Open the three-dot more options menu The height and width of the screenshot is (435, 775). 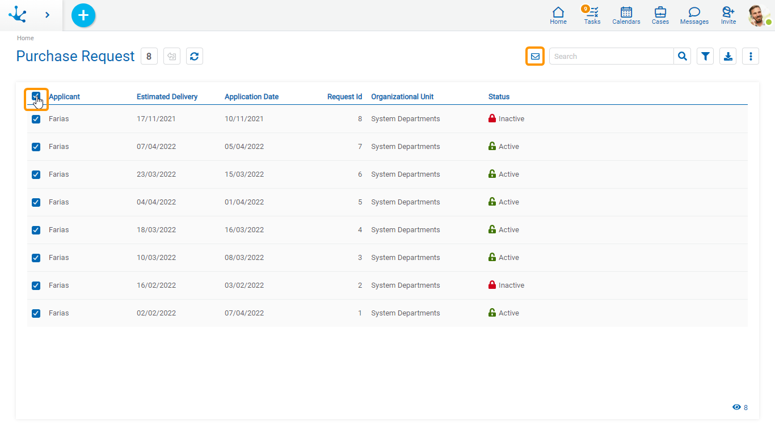[x=751, y=56]
